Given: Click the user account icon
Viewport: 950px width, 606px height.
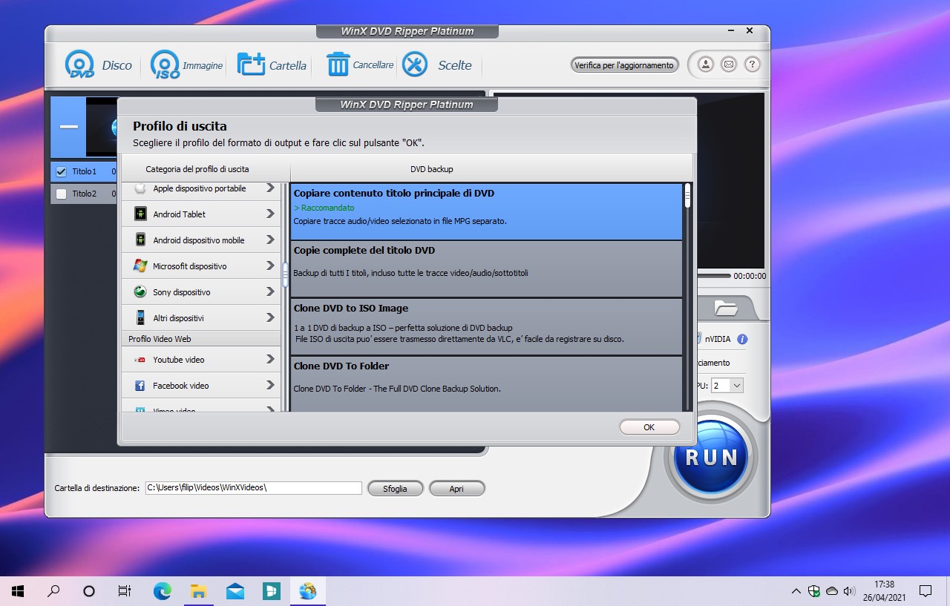Looking at the screenshot, I should point(706,65).
